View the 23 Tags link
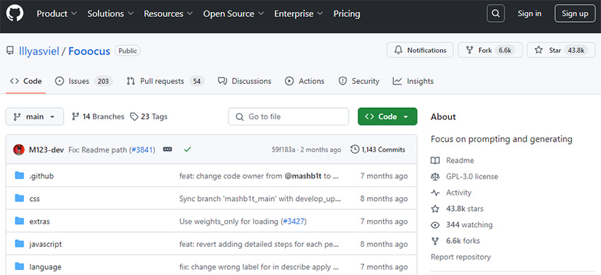 [148, 116]
